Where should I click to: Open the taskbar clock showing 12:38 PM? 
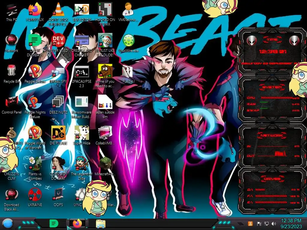pos(291,223)
